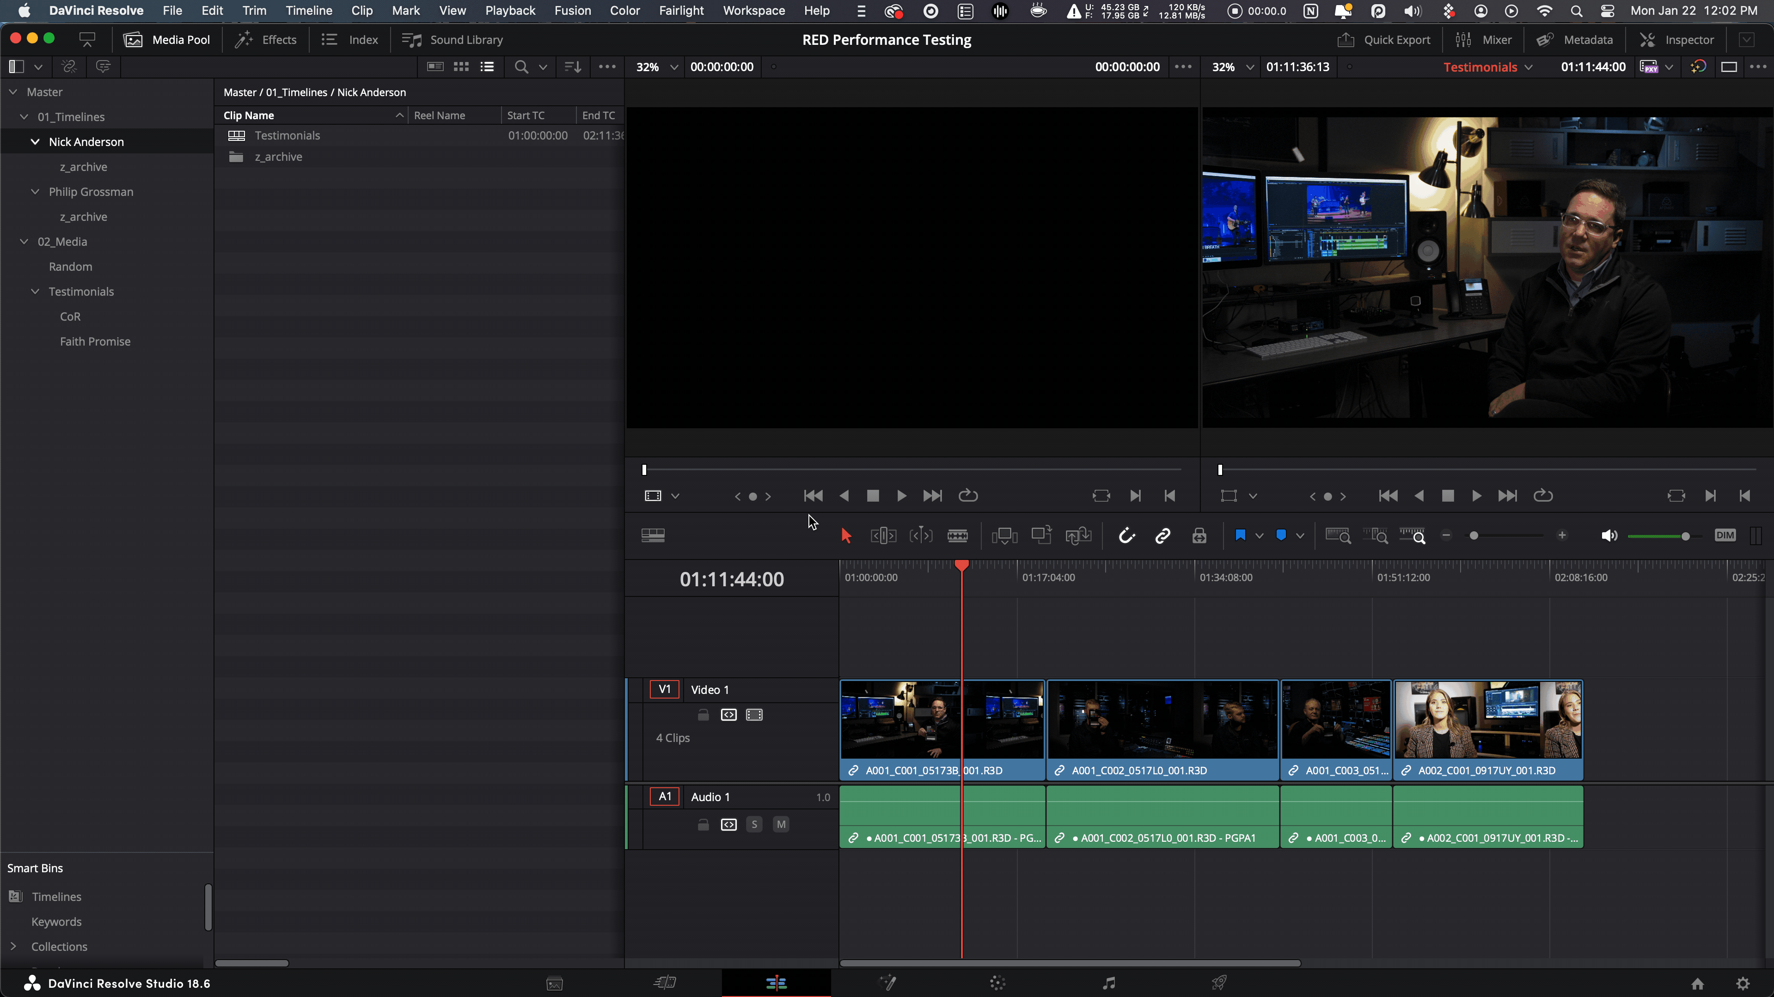
Task: Click Quick Export button
Action: (1383, 39)
